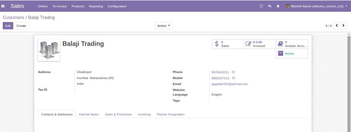The height and width of the screenshot is (132, 351).
Task: Open the $ 0.00 Invoiced stat button
Action: [260, 44]
